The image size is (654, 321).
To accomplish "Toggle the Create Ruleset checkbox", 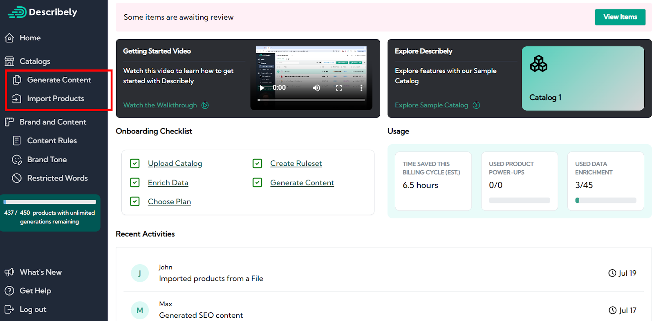I will click(x=257, y=163).
